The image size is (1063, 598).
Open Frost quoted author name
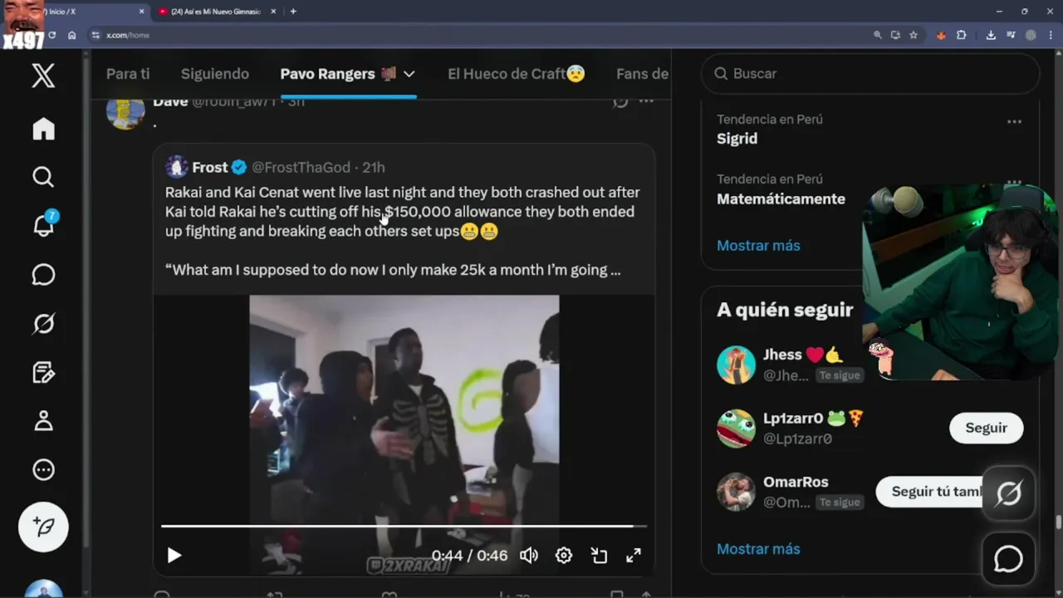point(209,167)
